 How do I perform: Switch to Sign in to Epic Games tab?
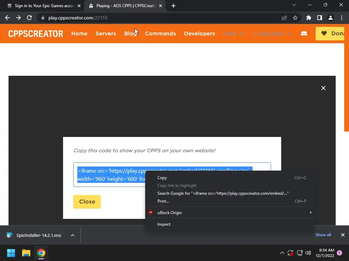pos(42,6)
